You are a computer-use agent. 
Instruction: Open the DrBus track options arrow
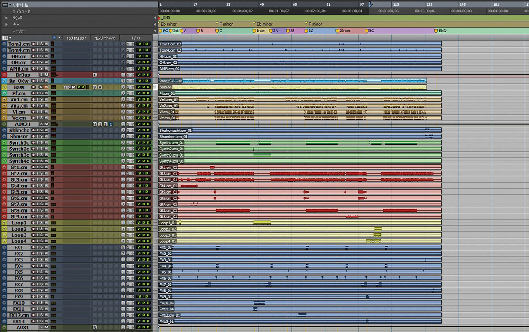(x=4, y=75)
